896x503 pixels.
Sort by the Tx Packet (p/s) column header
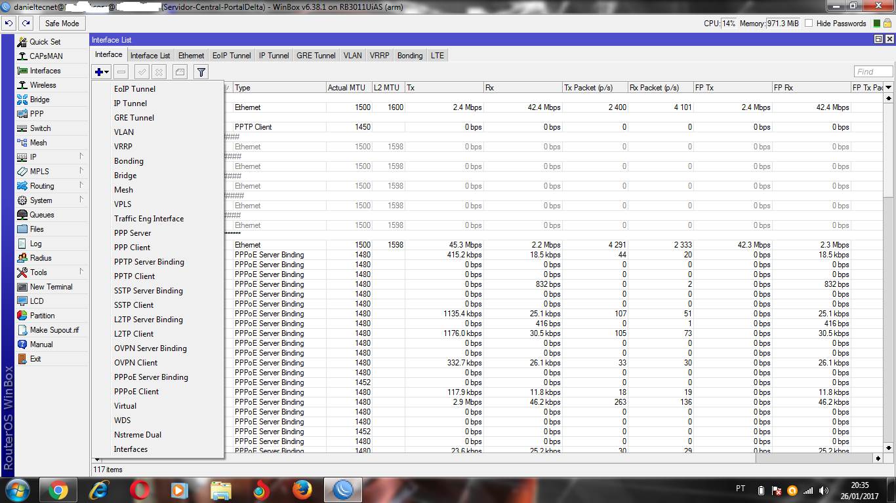[595, 88]
